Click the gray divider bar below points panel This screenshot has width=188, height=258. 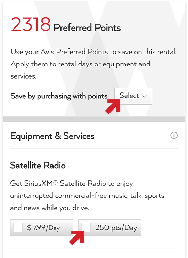coord(94,119)
